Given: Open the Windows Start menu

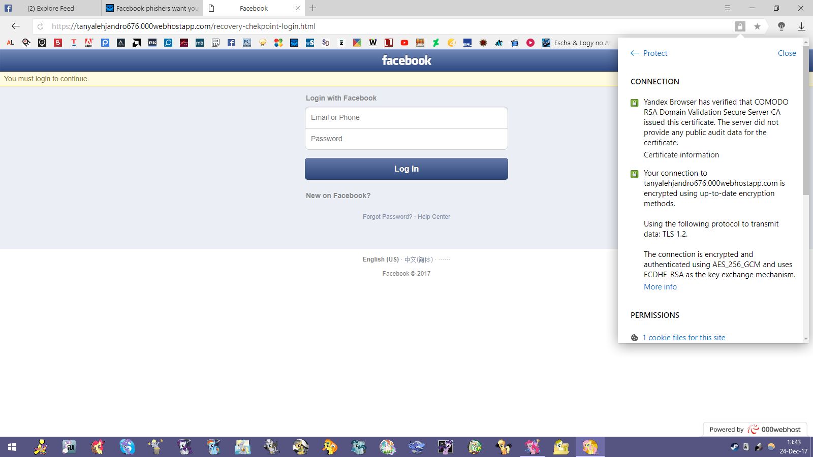Looking at the screenshot, I should click(12, 447).
